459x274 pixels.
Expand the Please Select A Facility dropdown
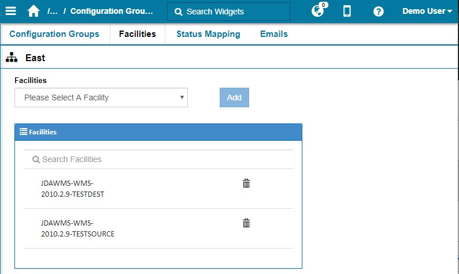coord(101,97)
